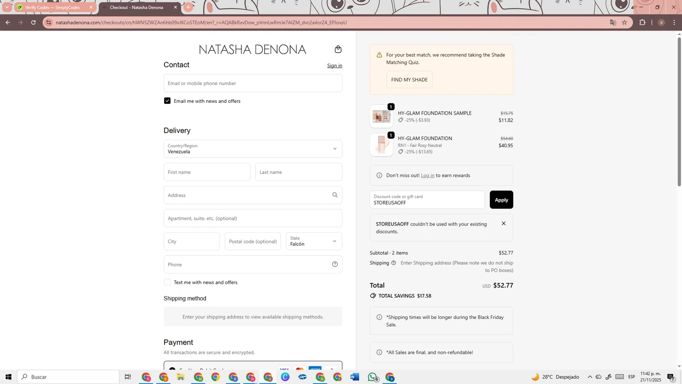Image resolution: width=682 pixels, height=384 pixels.
Task: Click the address search magnifier icon
Action: pos(335,195)
